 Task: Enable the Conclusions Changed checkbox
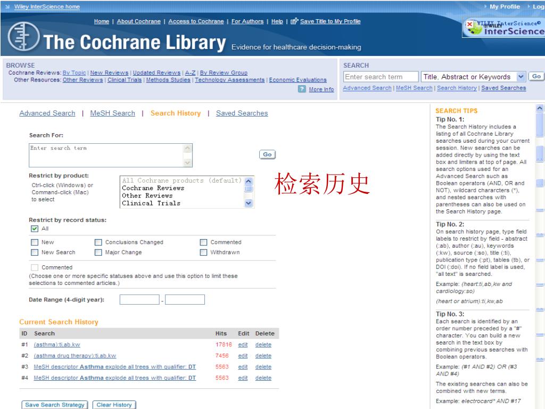click(x=98, y=242)
